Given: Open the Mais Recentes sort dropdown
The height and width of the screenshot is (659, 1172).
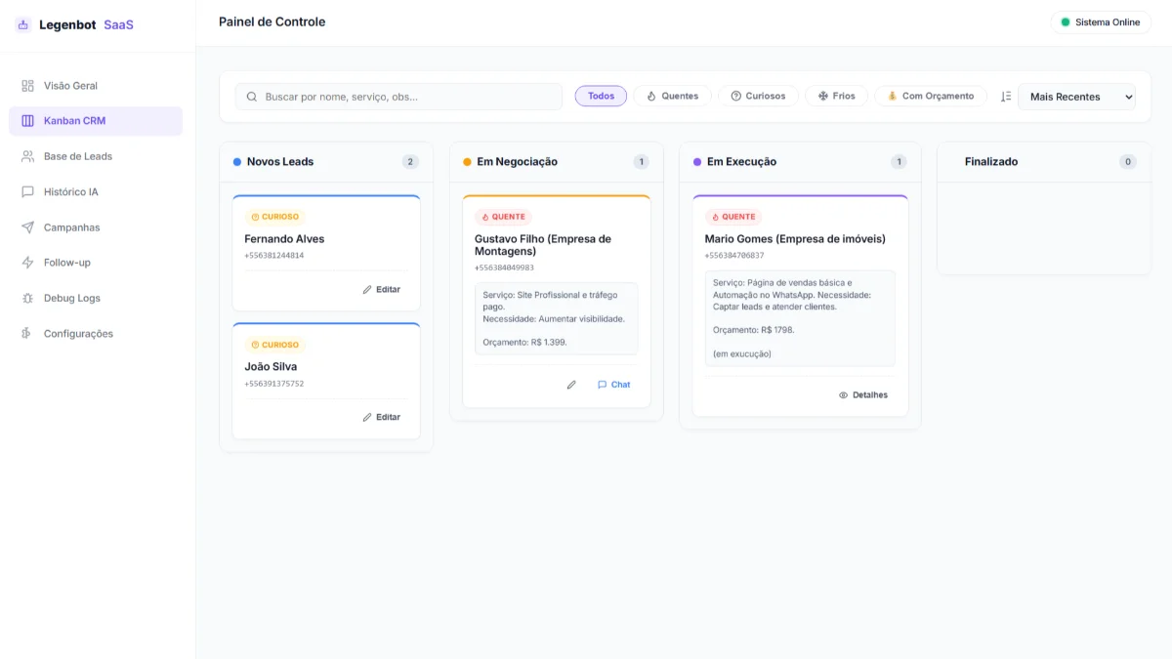Looking at the screenshot, I should [1076, 97].
